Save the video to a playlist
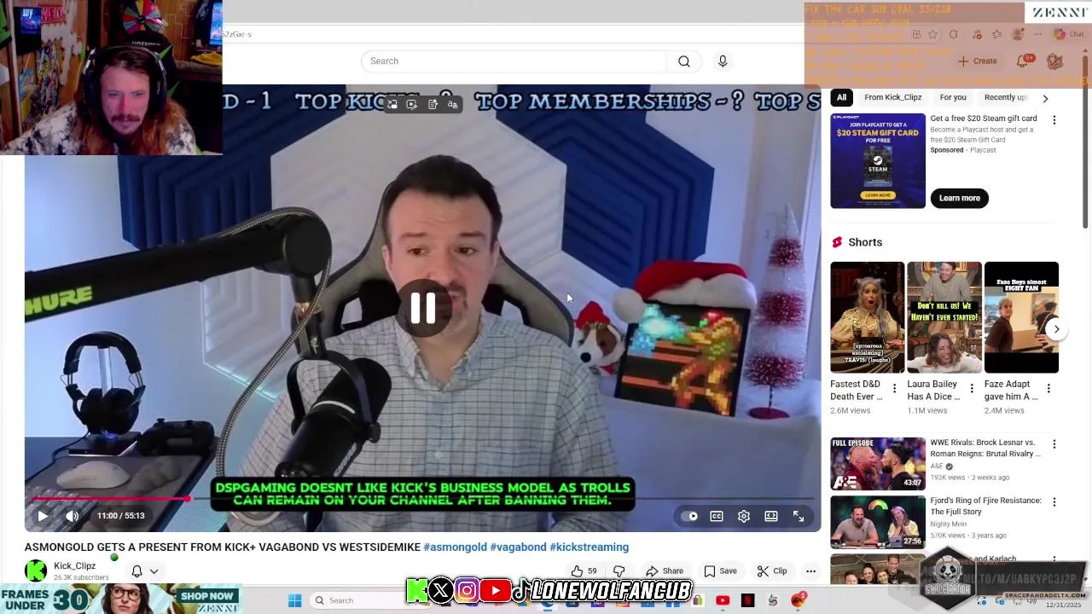Image resolution: width=1092 pixels, height=614 pixels. [x=720, y=571]
